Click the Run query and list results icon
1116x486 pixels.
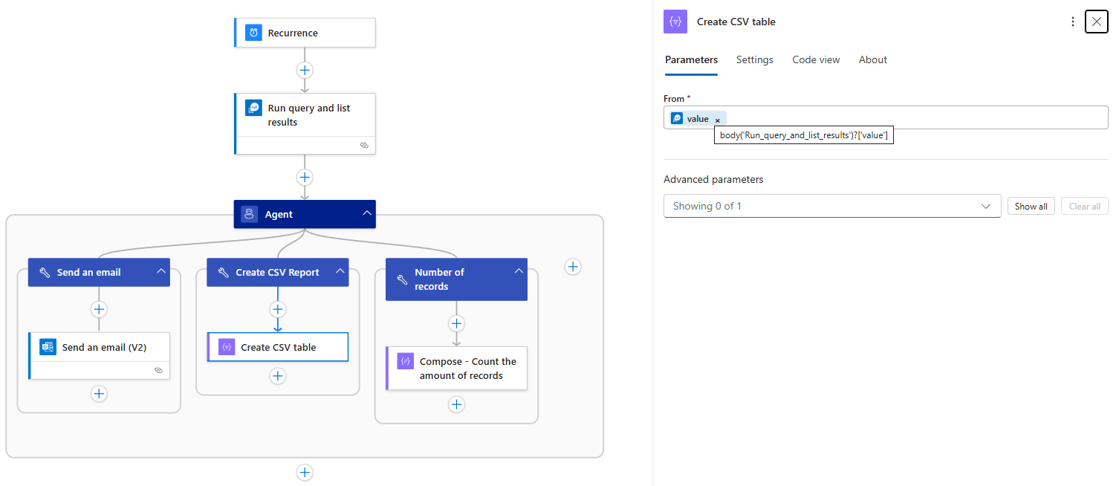point(254,108)
